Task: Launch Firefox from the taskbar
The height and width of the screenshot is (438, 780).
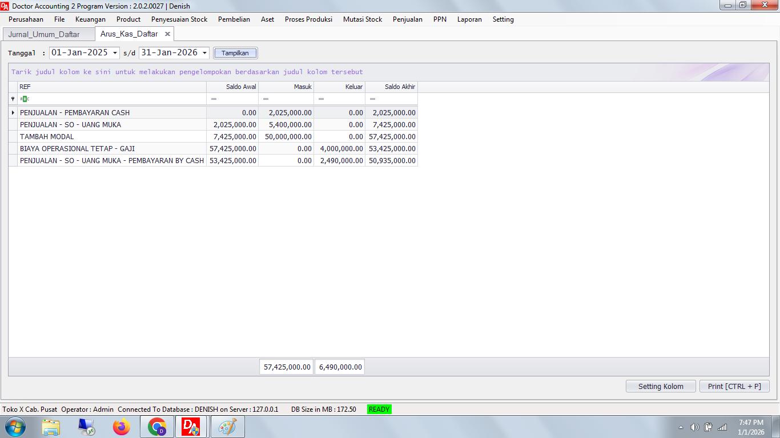Action: tap(121, 427)
